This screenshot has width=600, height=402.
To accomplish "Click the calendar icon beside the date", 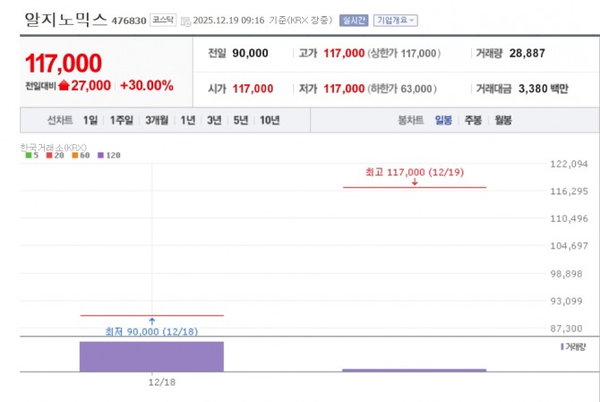I will tap(186, 20).
